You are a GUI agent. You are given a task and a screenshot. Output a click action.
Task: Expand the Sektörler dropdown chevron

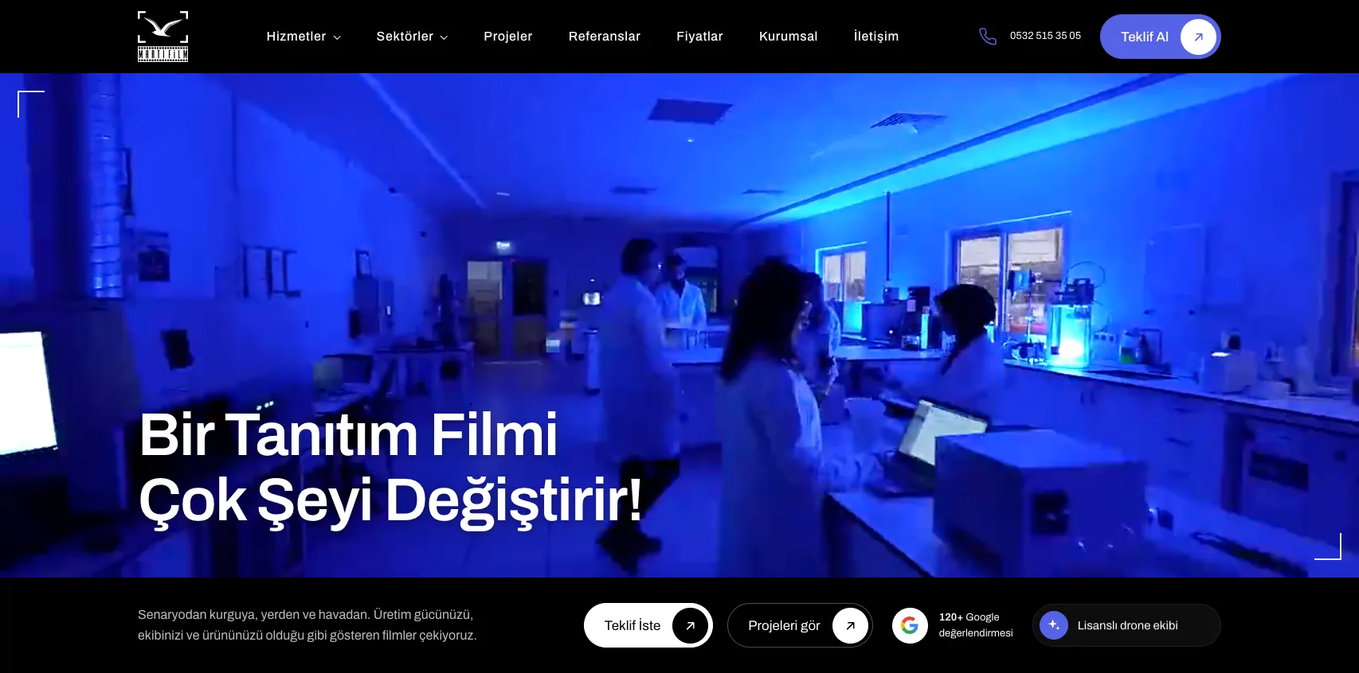click(x=444, y=37)
